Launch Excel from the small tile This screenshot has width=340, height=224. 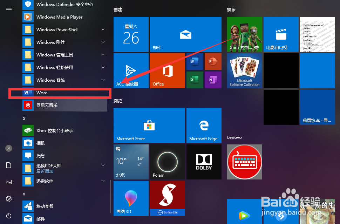click(x=195, y=80)
